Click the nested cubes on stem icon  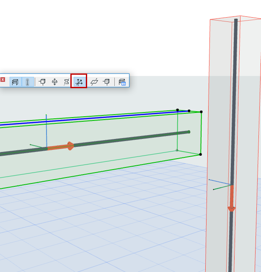pyautogui.click(x=106, y=82)
